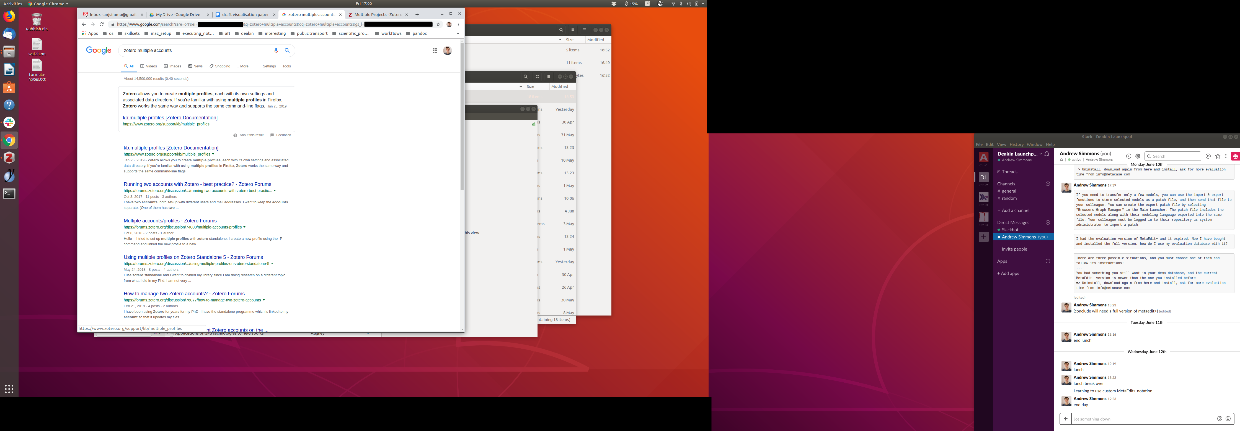
Task: Switch to My Drive - Google Drive tab
Action: [x=178, y=14]
